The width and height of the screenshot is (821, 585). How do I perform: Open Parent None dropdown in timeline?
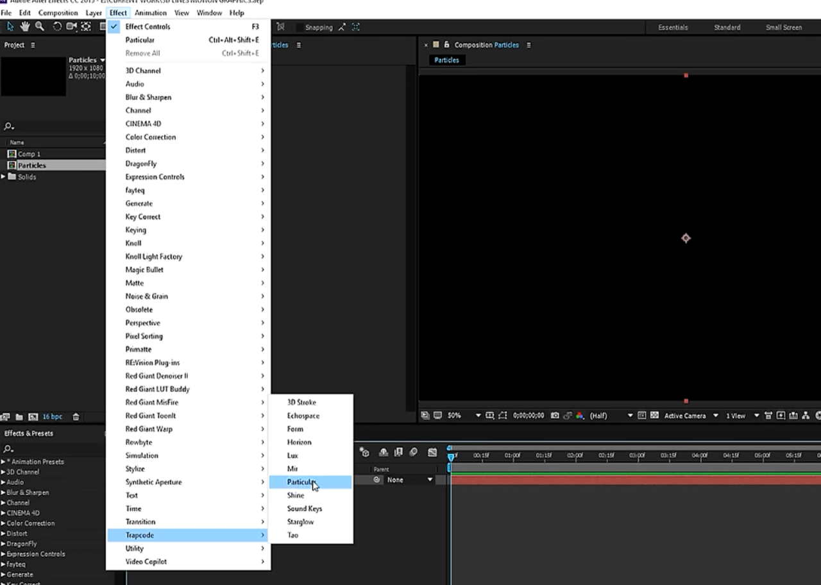pos(410,480)
